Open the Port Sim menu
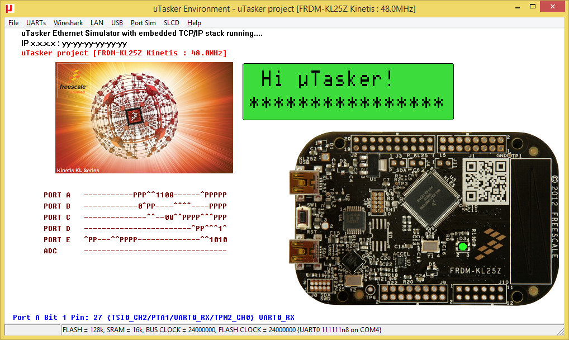The image size is (569, 340). click(143, 23)
